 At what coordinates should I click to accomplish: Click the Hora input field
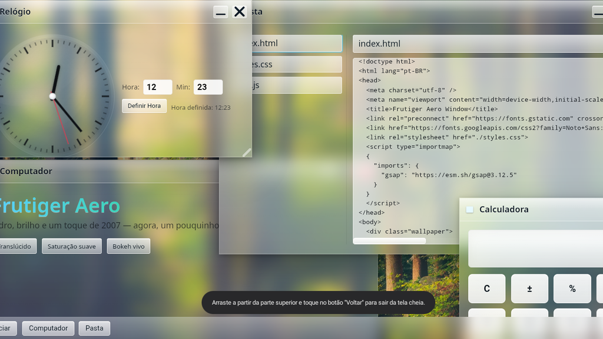coord(158,87)
